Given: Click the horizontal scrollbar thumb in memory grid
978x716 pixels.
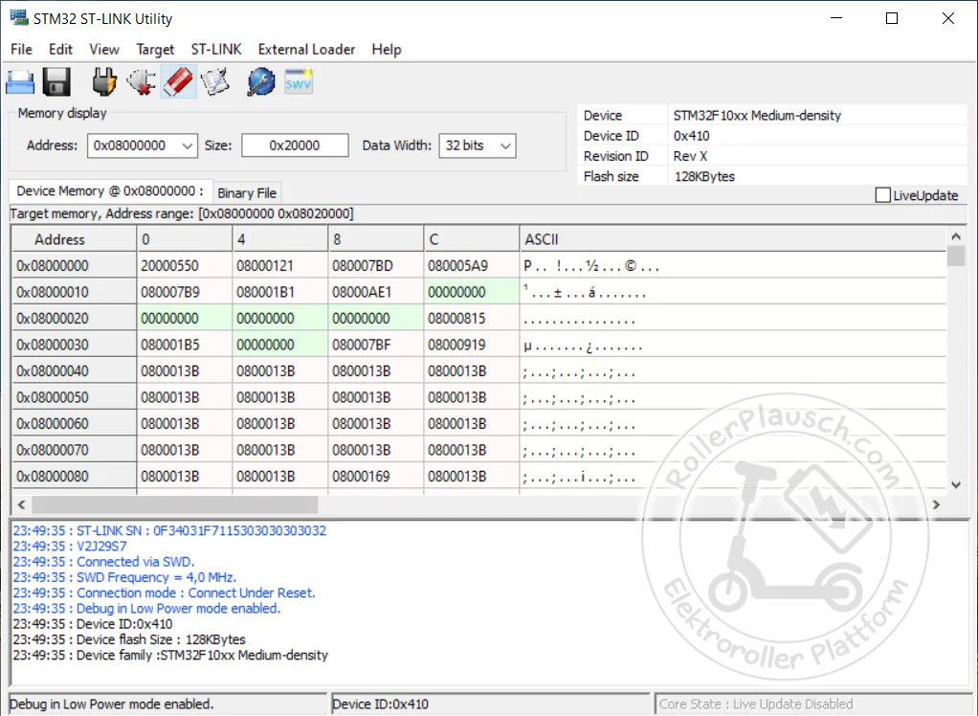Looking at the screenshot, I should click(174, 504).
